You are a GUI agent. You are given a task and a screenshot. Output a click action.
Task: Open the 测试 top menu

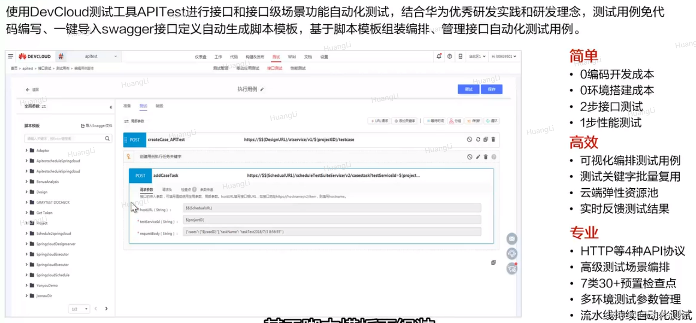tap(276, 57)
